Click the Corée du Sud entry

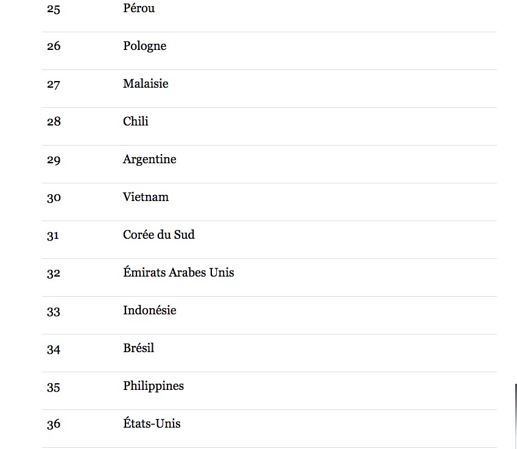(x=159, y=235)
